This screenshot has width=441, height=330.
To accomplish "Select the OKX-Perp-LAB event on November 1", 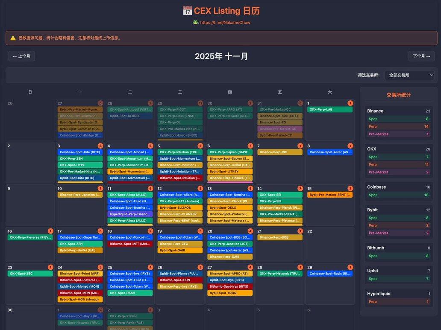I will 329,110.
